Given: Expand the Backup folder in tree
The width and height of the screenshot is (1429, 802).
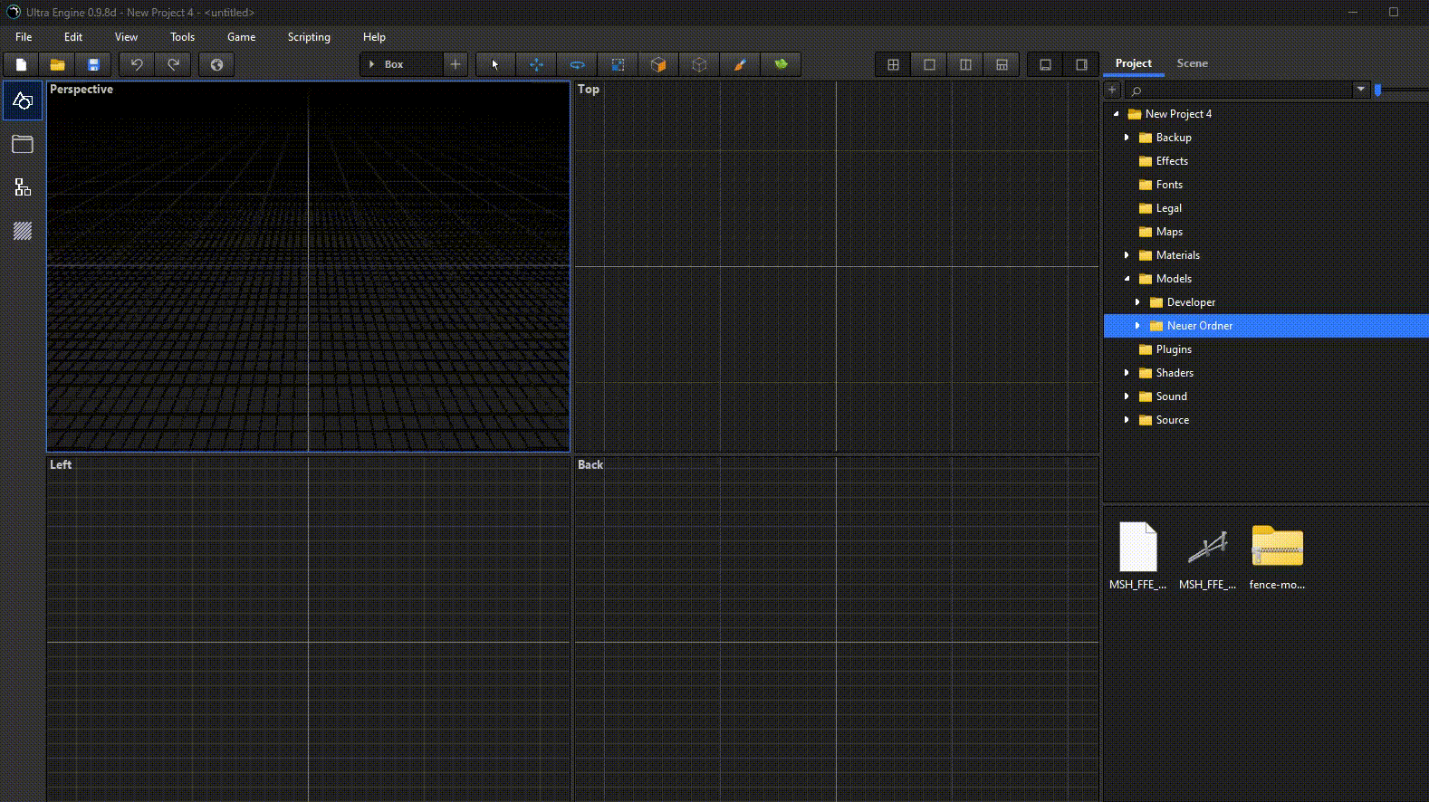Looking at the screenshot, I should (x=1127, y=138).
